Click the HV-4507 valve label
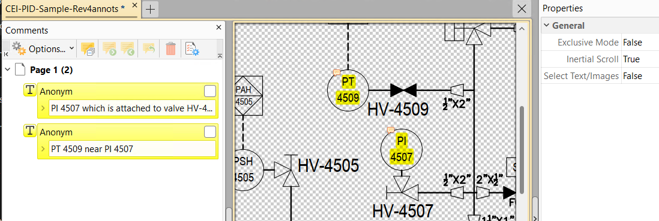659x221 pixels. pos(403,210)
